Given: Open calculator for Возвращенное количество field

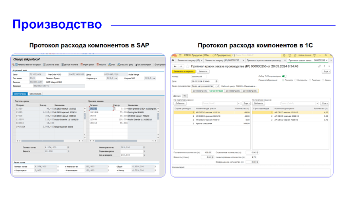Looking at the screenshot, I should [257, 162].
